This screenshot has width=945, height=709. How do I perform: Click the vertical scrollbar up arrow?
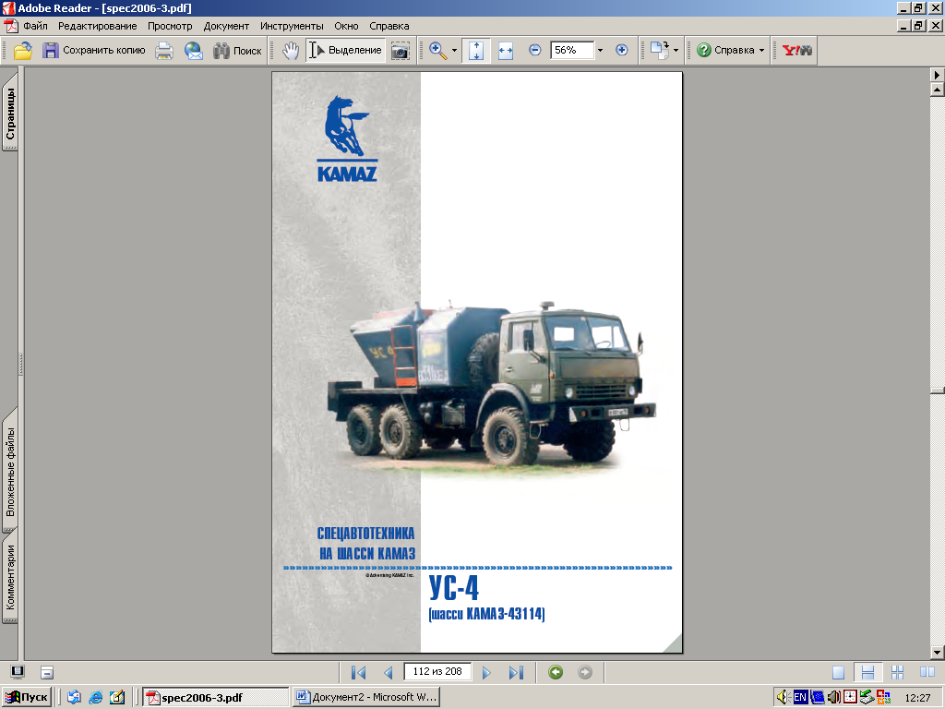point(938,90)
